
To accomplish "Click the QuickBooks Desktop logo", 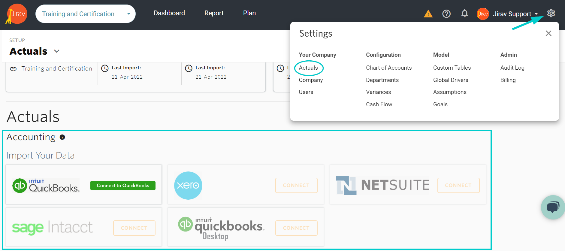I will (221, 228).
